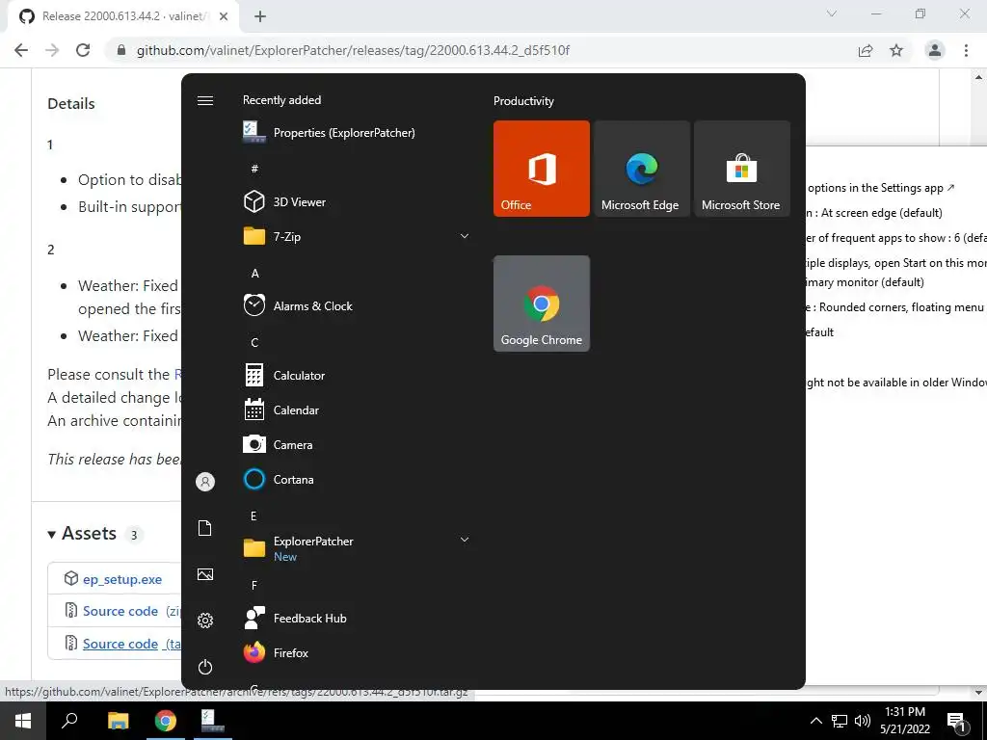987x740 pixels.
Task: Open Calendar app
Action: point(281,410)
